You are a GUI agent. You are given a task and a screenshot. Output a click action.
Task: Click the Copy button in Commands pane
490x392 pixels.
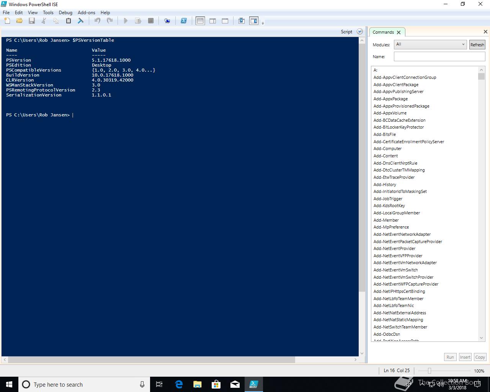click(x=480, y=357)
